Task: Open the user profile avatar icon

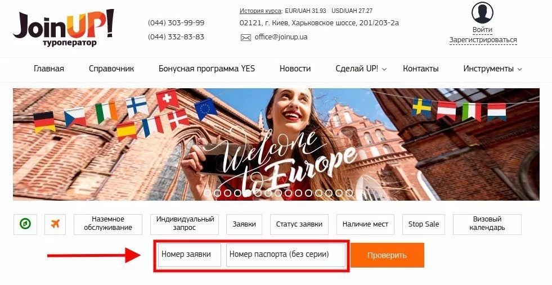Action: tap(482, 13)
